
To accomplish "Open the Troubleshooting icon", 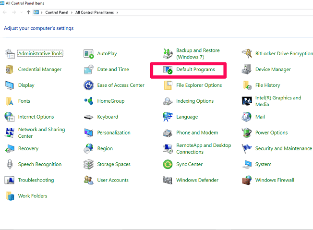I will [10, 180].
